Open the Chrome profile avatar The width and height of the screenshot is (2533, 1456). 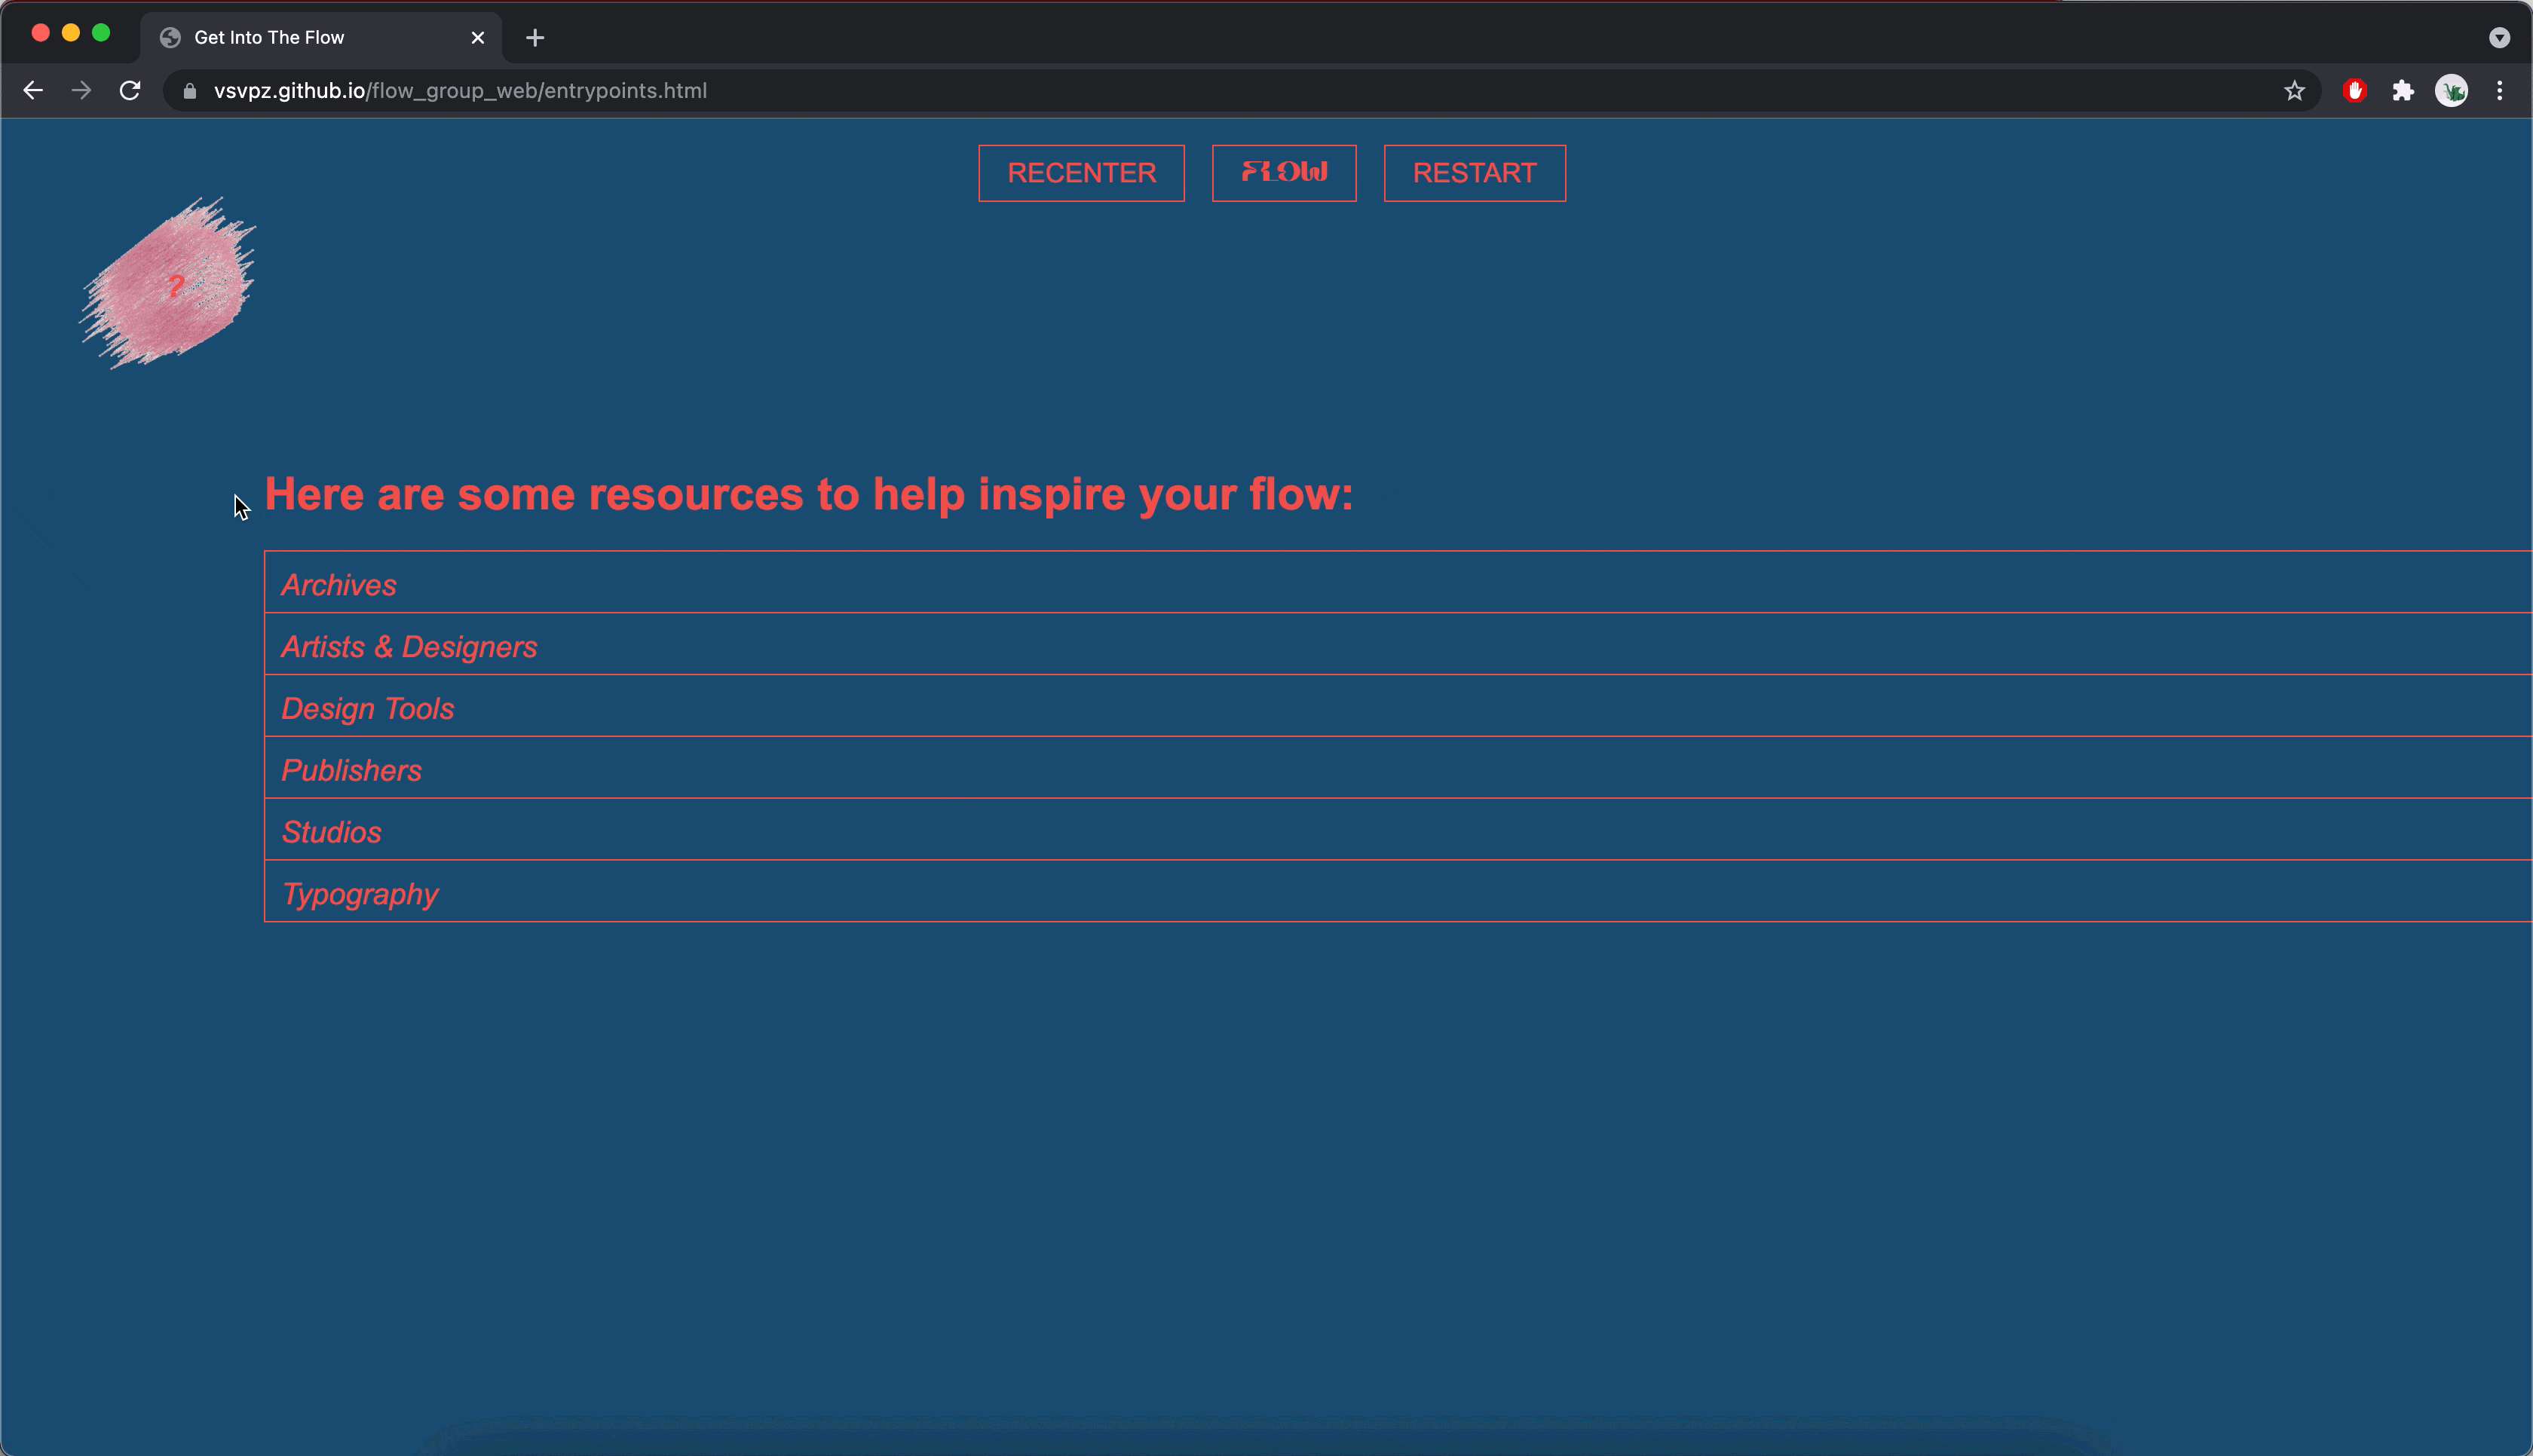(2451, 91)
